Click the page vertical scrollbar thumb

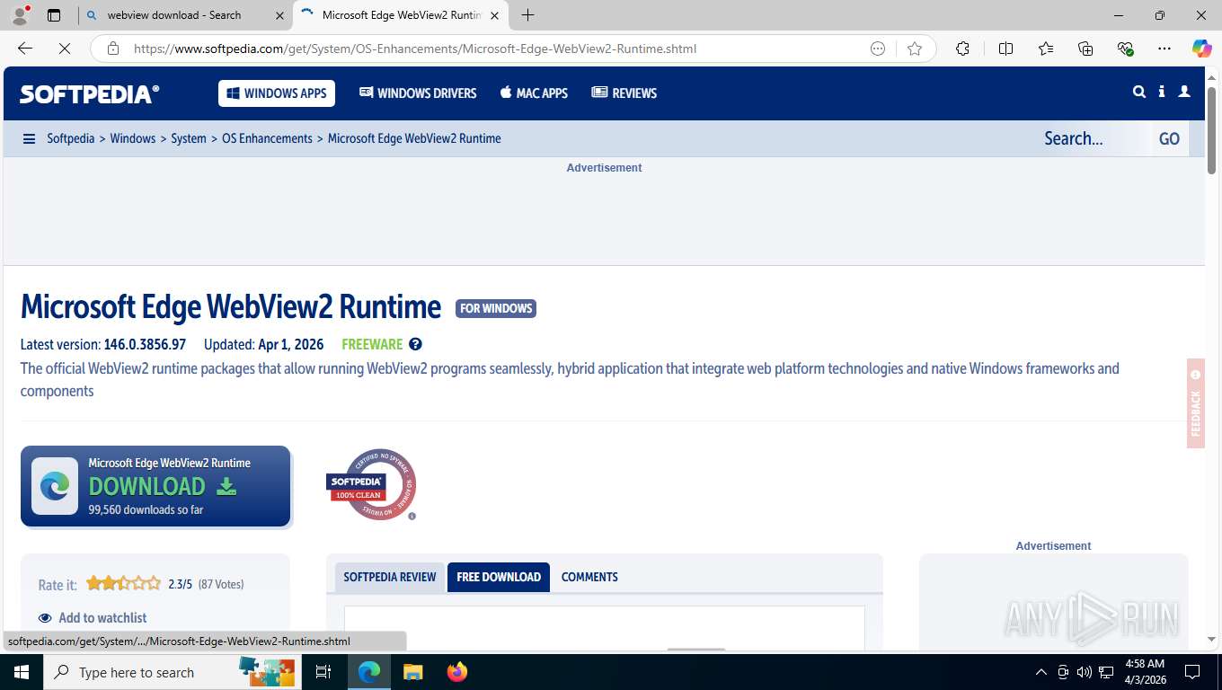[x=1211, y=131]
